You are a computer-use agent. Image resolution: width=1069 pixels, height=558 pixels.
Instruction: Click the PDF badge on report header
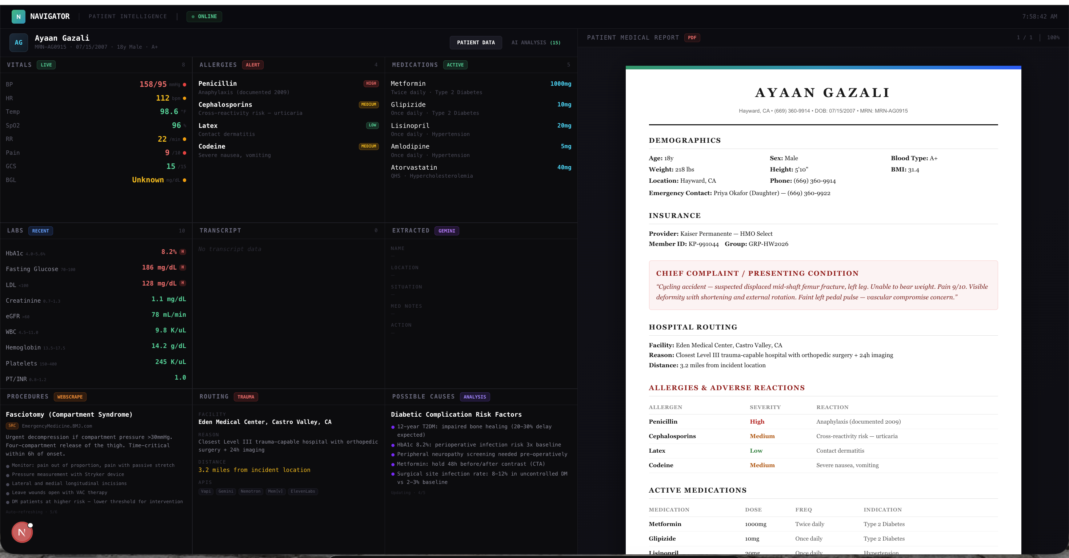[692, 38]
